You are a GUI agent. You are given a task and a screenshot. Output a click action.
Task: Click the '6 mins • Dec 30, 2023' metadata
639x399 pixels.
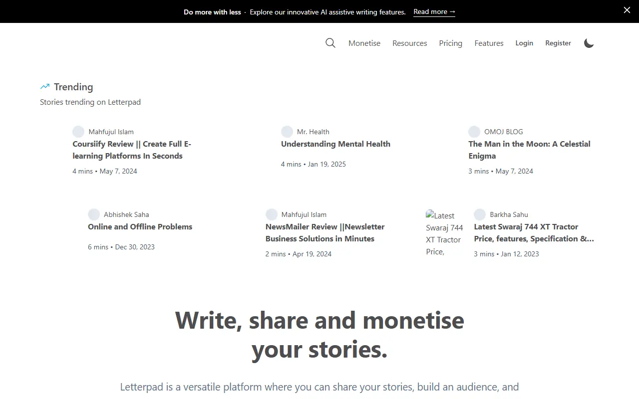121,247
